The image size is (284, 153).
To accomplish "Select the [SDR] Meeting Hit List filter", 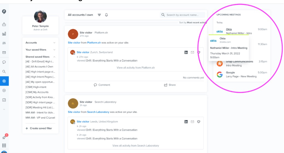I will [x=40, y=107].
